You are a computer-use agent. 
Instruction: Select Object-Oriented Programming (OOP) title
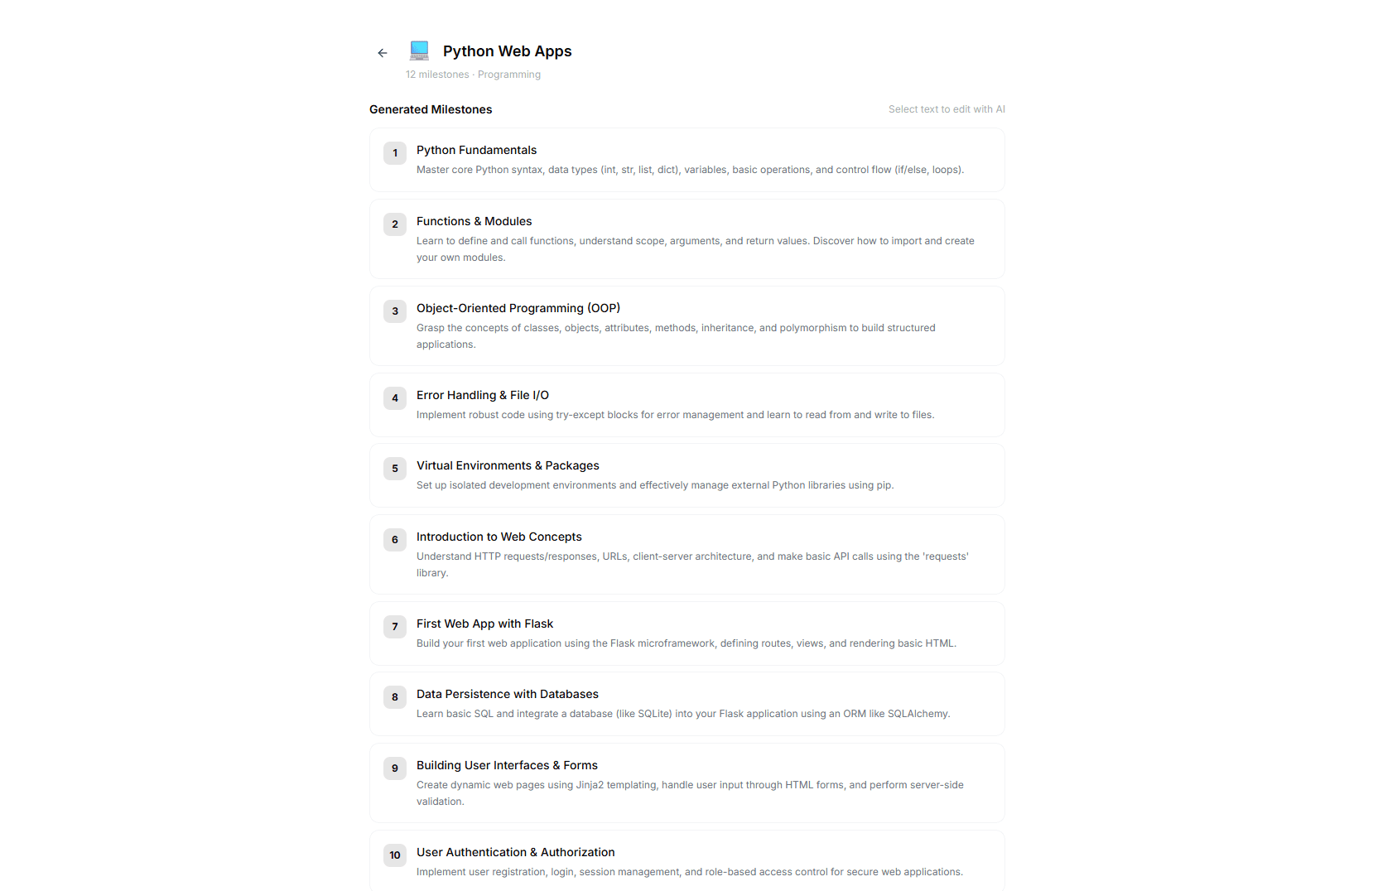tap(518, 308)
